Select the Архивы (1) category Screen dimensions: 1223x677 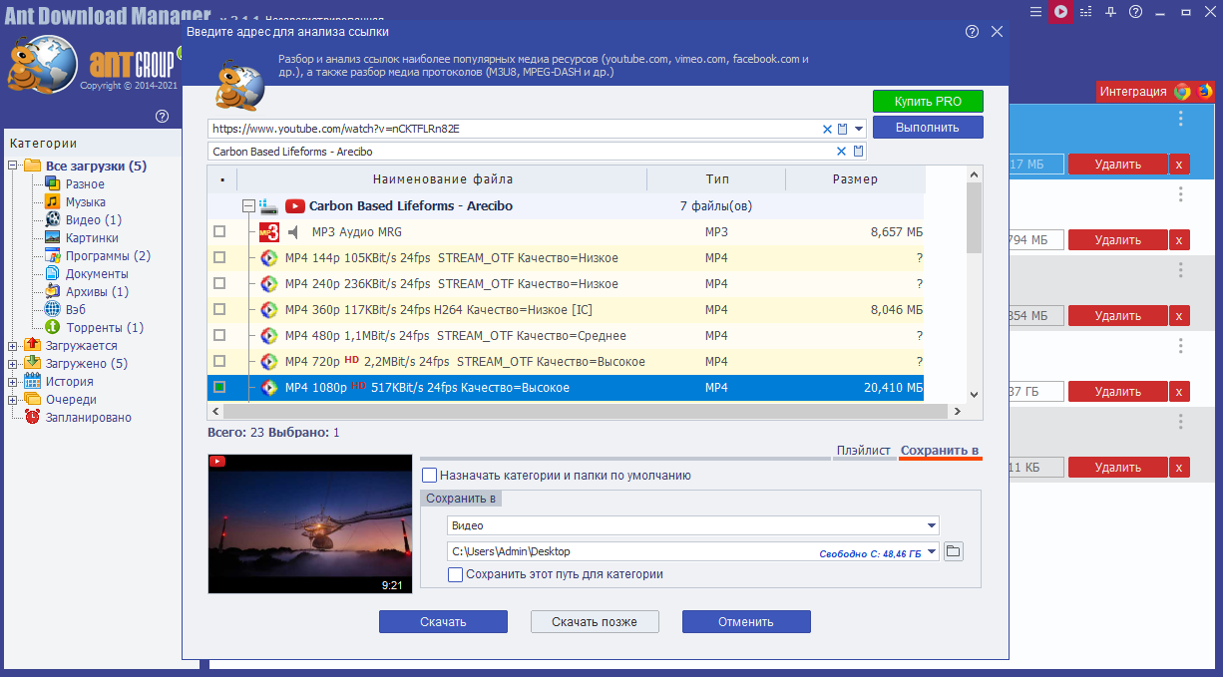(97, 292)
